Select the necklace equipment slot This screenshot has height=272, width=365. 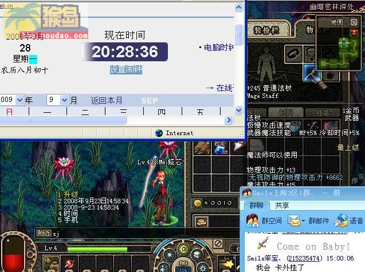click(x=310, y=54)
